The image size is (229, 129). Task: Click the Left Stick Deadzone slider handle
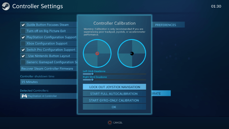click(x=93, y=74)
